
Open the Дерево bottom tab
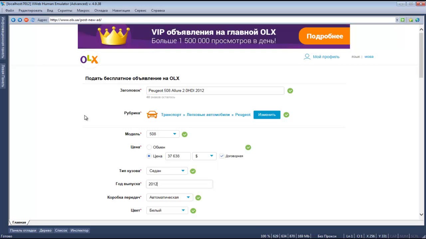click(46, 230)
